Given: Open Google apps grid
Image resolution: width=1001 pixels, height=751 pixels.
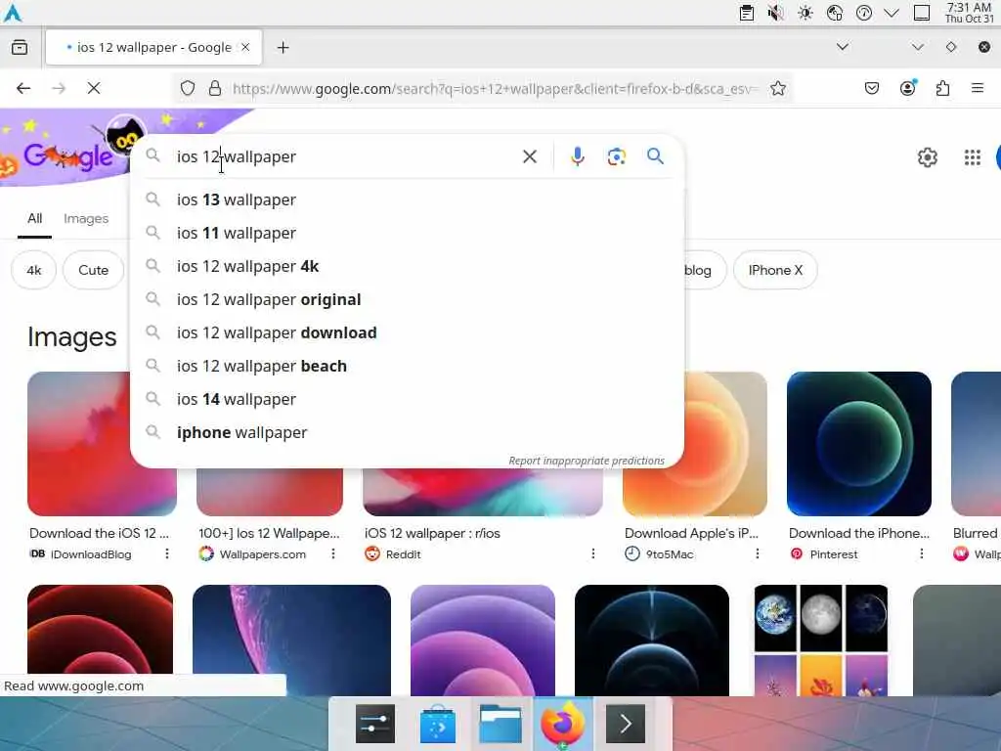Looking at the screenshot, I should pos(973,157).
